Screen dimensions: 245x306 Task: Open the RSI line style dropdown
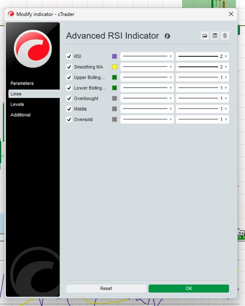(x=147, y=56)
